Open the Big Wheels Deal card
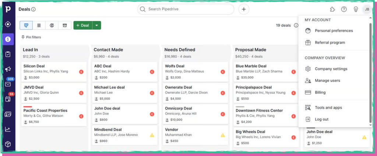The width and height of the screenshot is (377, 156). 267,137
